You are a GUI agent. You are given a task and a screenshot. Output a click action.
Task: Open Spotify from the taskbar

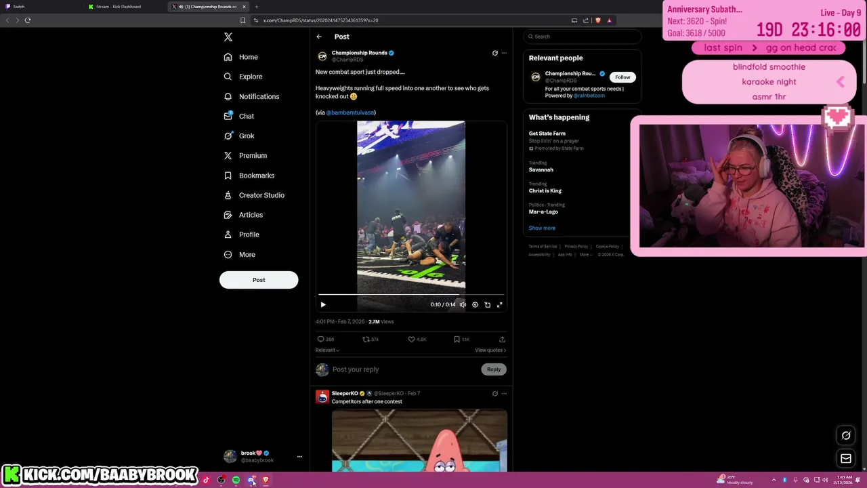coord(236,481)
